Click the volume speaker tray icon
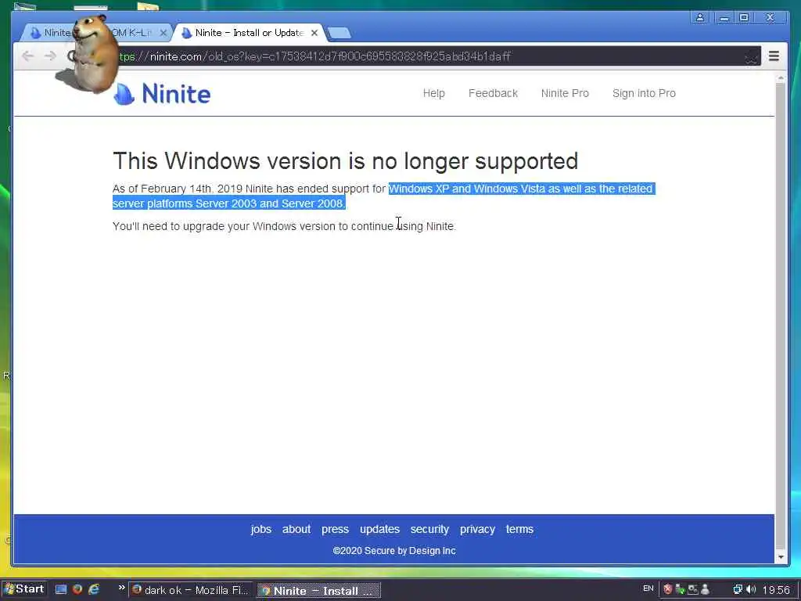This screenshot has height=601, width=801. pyautogui.click(x=751, y=590)
